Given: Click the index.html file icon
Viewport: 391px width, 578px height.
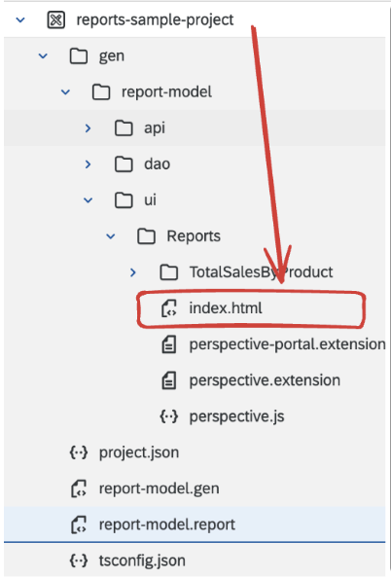Looking at the screenshot, I should point(169,308).
